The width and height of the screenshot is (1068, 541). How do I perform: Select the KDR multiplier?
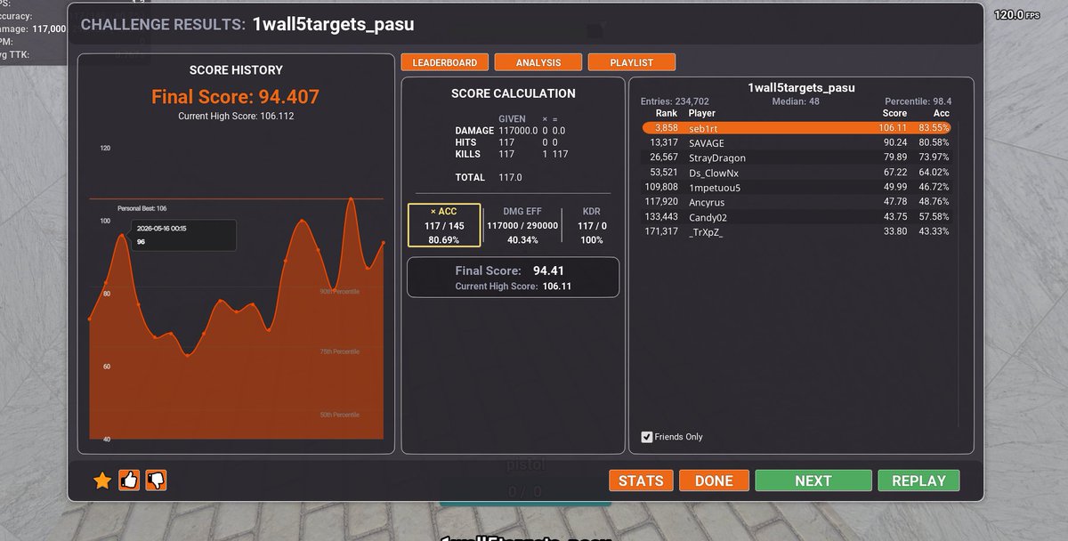[591, 225]
